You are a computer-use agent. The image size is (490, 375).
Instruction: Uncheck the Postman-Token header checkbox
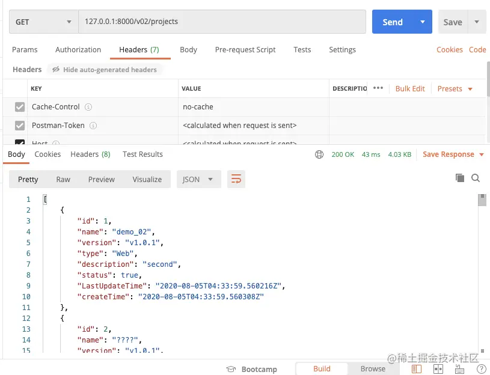point(20,126)
